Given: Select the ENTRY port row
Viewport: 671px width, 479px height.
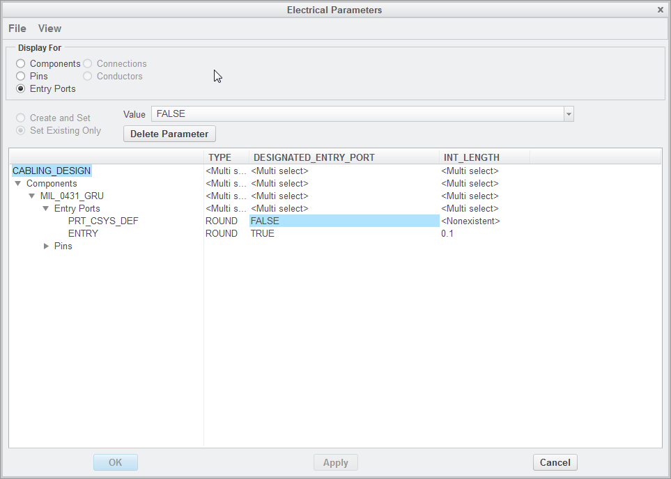Looking at the screenshot, I should coord(83,233).
